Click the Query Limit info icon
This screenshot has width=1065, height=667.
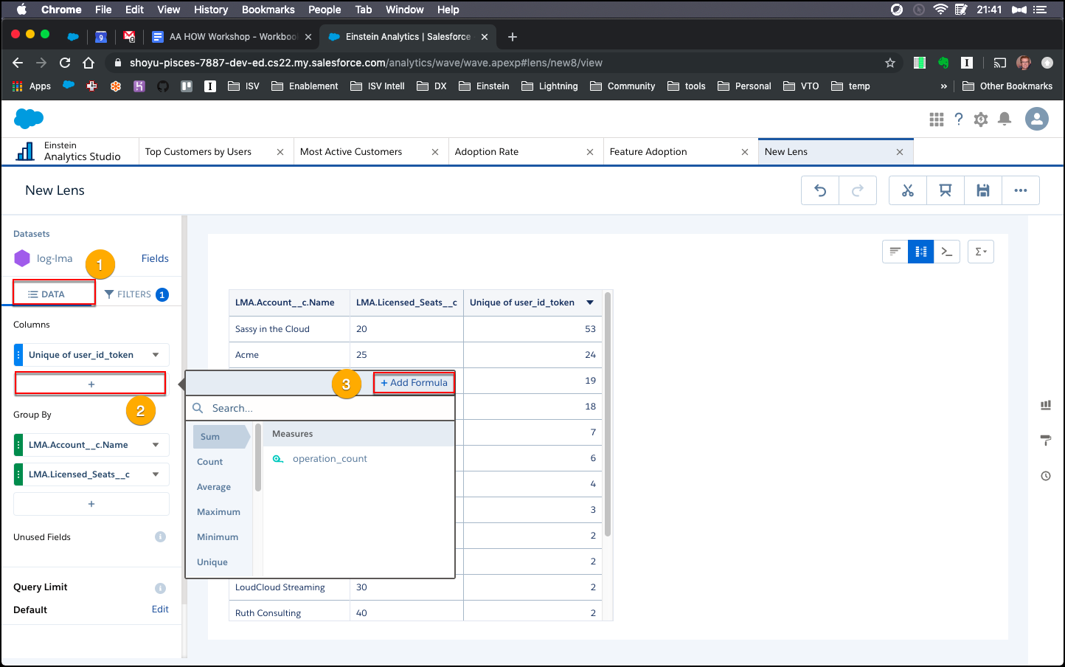[x=160, y=588]
